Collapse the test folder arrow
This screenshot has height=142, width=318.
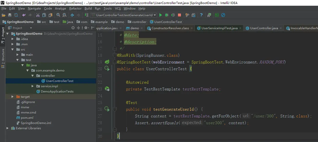tap(17, 60)
